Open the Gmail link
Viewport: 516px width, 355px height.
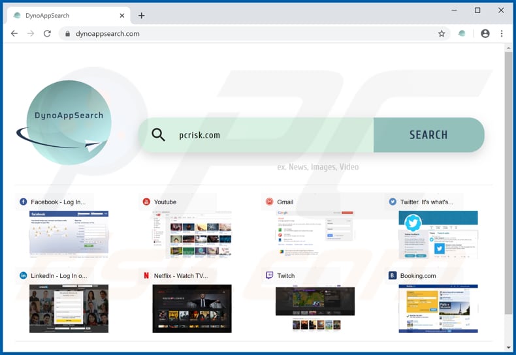point(285,202)
